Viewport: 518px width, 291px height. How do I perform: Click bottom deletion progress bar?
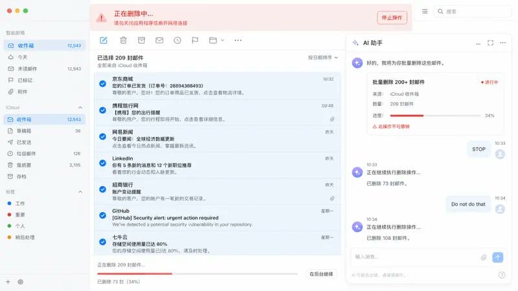pos(197,274)
